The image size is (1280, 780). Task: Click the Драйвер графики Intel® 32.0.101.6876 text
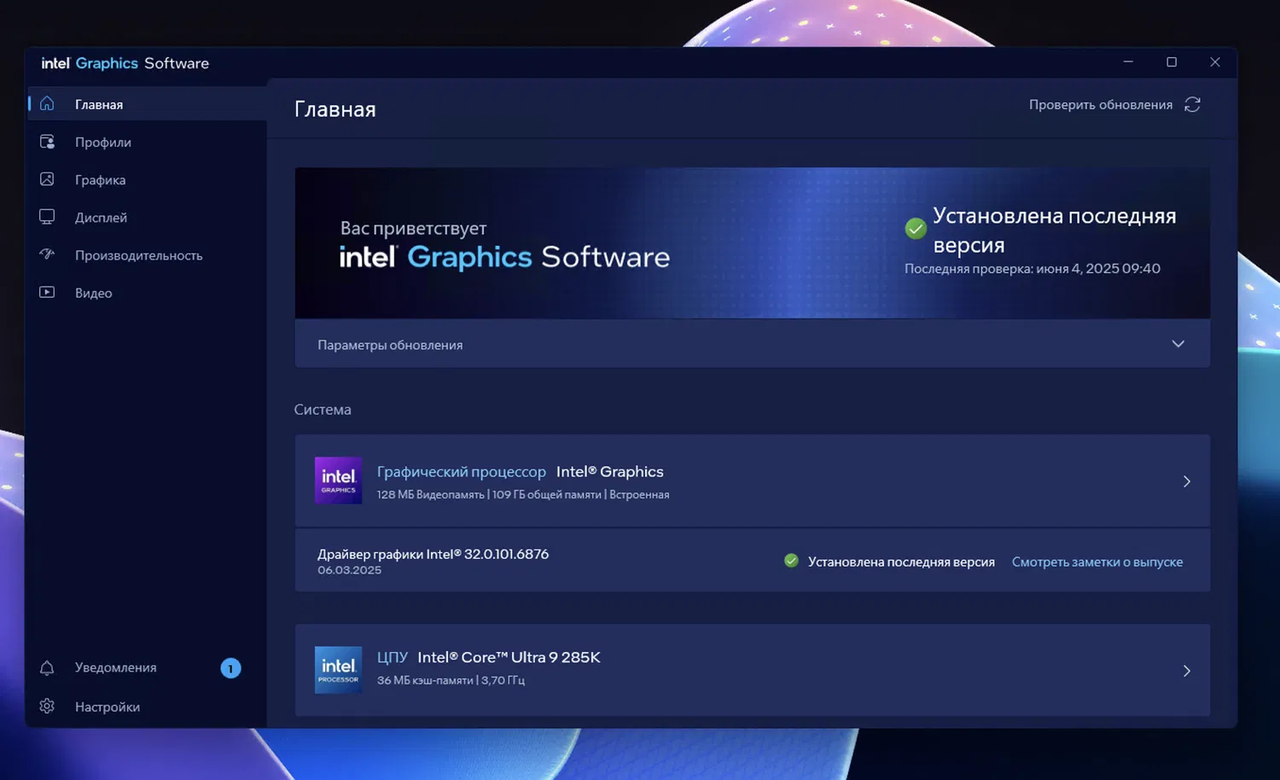click(433, 554)
